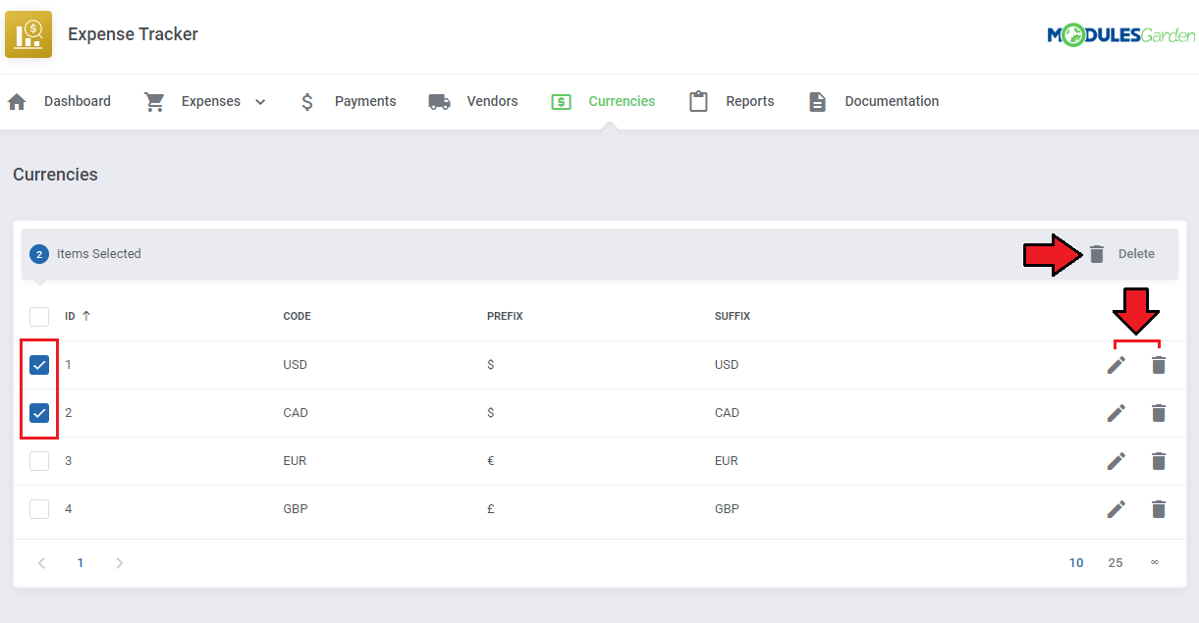The image size is (1199, 623).
Task: Open the Expenses menu
Action: coord(211,101)
